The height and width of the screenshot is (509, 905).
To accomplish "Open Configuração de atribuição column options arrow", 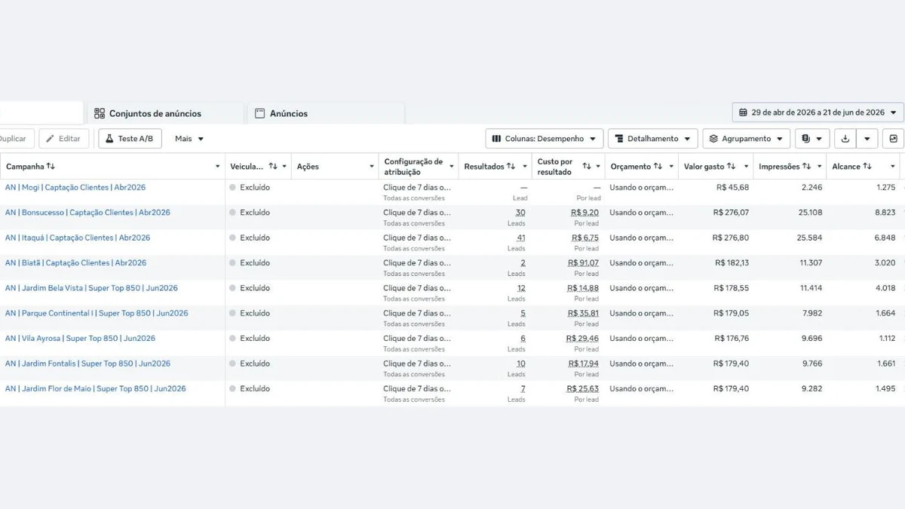I will tap(452, 167).
